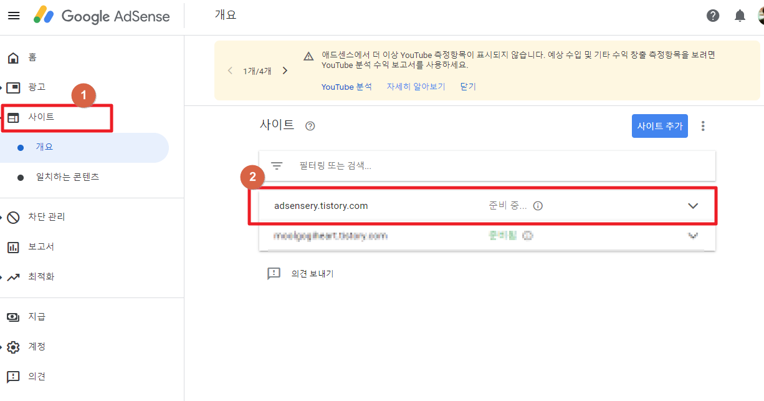764x401 pixels.
Task: Open the notifications bell
Action: click(740, 16)
